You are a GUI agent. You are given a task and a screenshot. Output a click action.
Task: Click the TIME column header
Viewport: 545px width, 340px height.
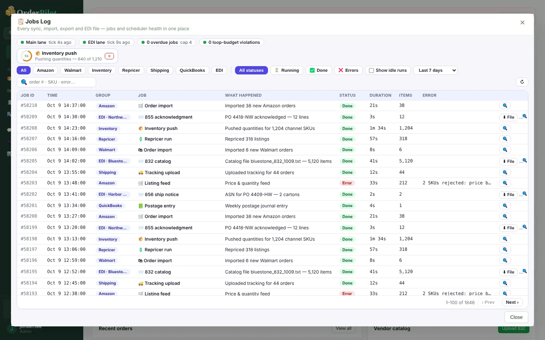[52, 96]
